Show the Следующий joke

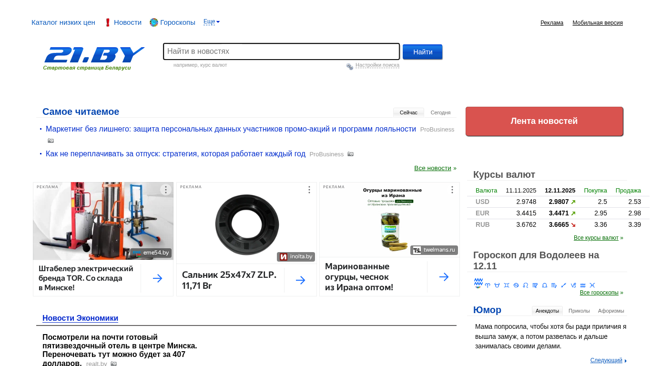click(x=606, y=360)
